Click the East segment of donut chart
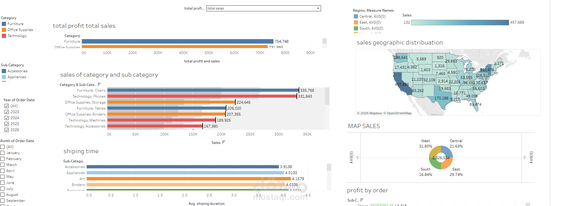Image resolution: width=561 pixels, height=206 pixels. click(x=448, y=164)
